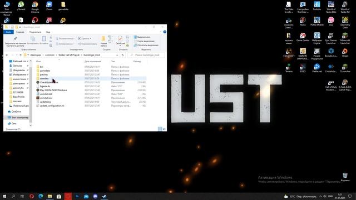Viewport: 356px width, 200px height.
Task: Click common segment in address path
Action: 50,55
